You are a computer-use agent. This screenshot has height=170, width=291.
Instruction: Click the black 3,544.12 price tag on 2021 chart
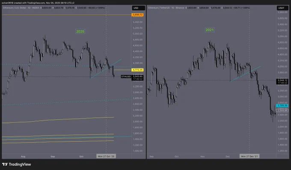282,81
